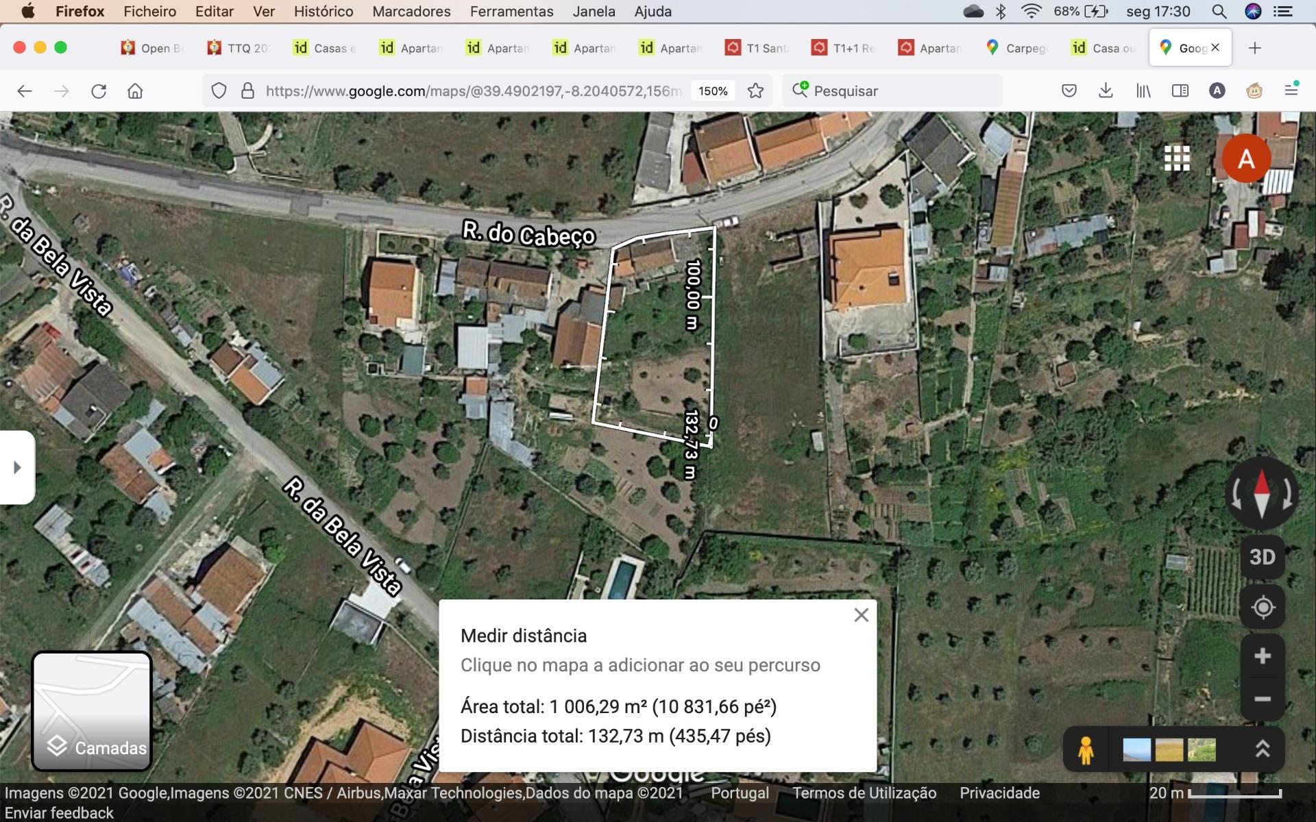Zoom out of the map
Image resolution: width=1316 pixels, height=822 pixels.
[1263, 699]
